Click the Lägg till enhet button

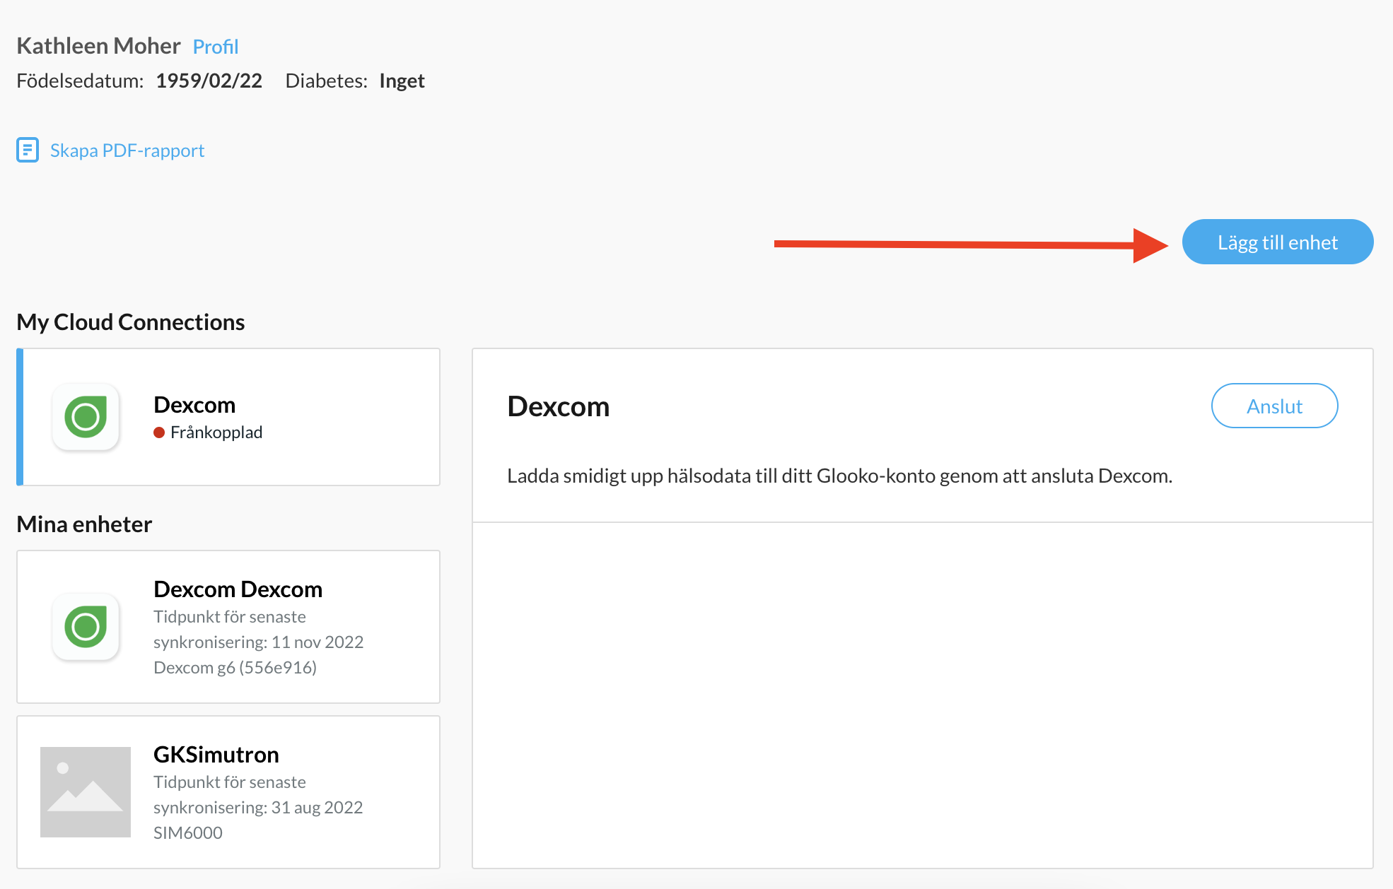(x=1278, y=242)
